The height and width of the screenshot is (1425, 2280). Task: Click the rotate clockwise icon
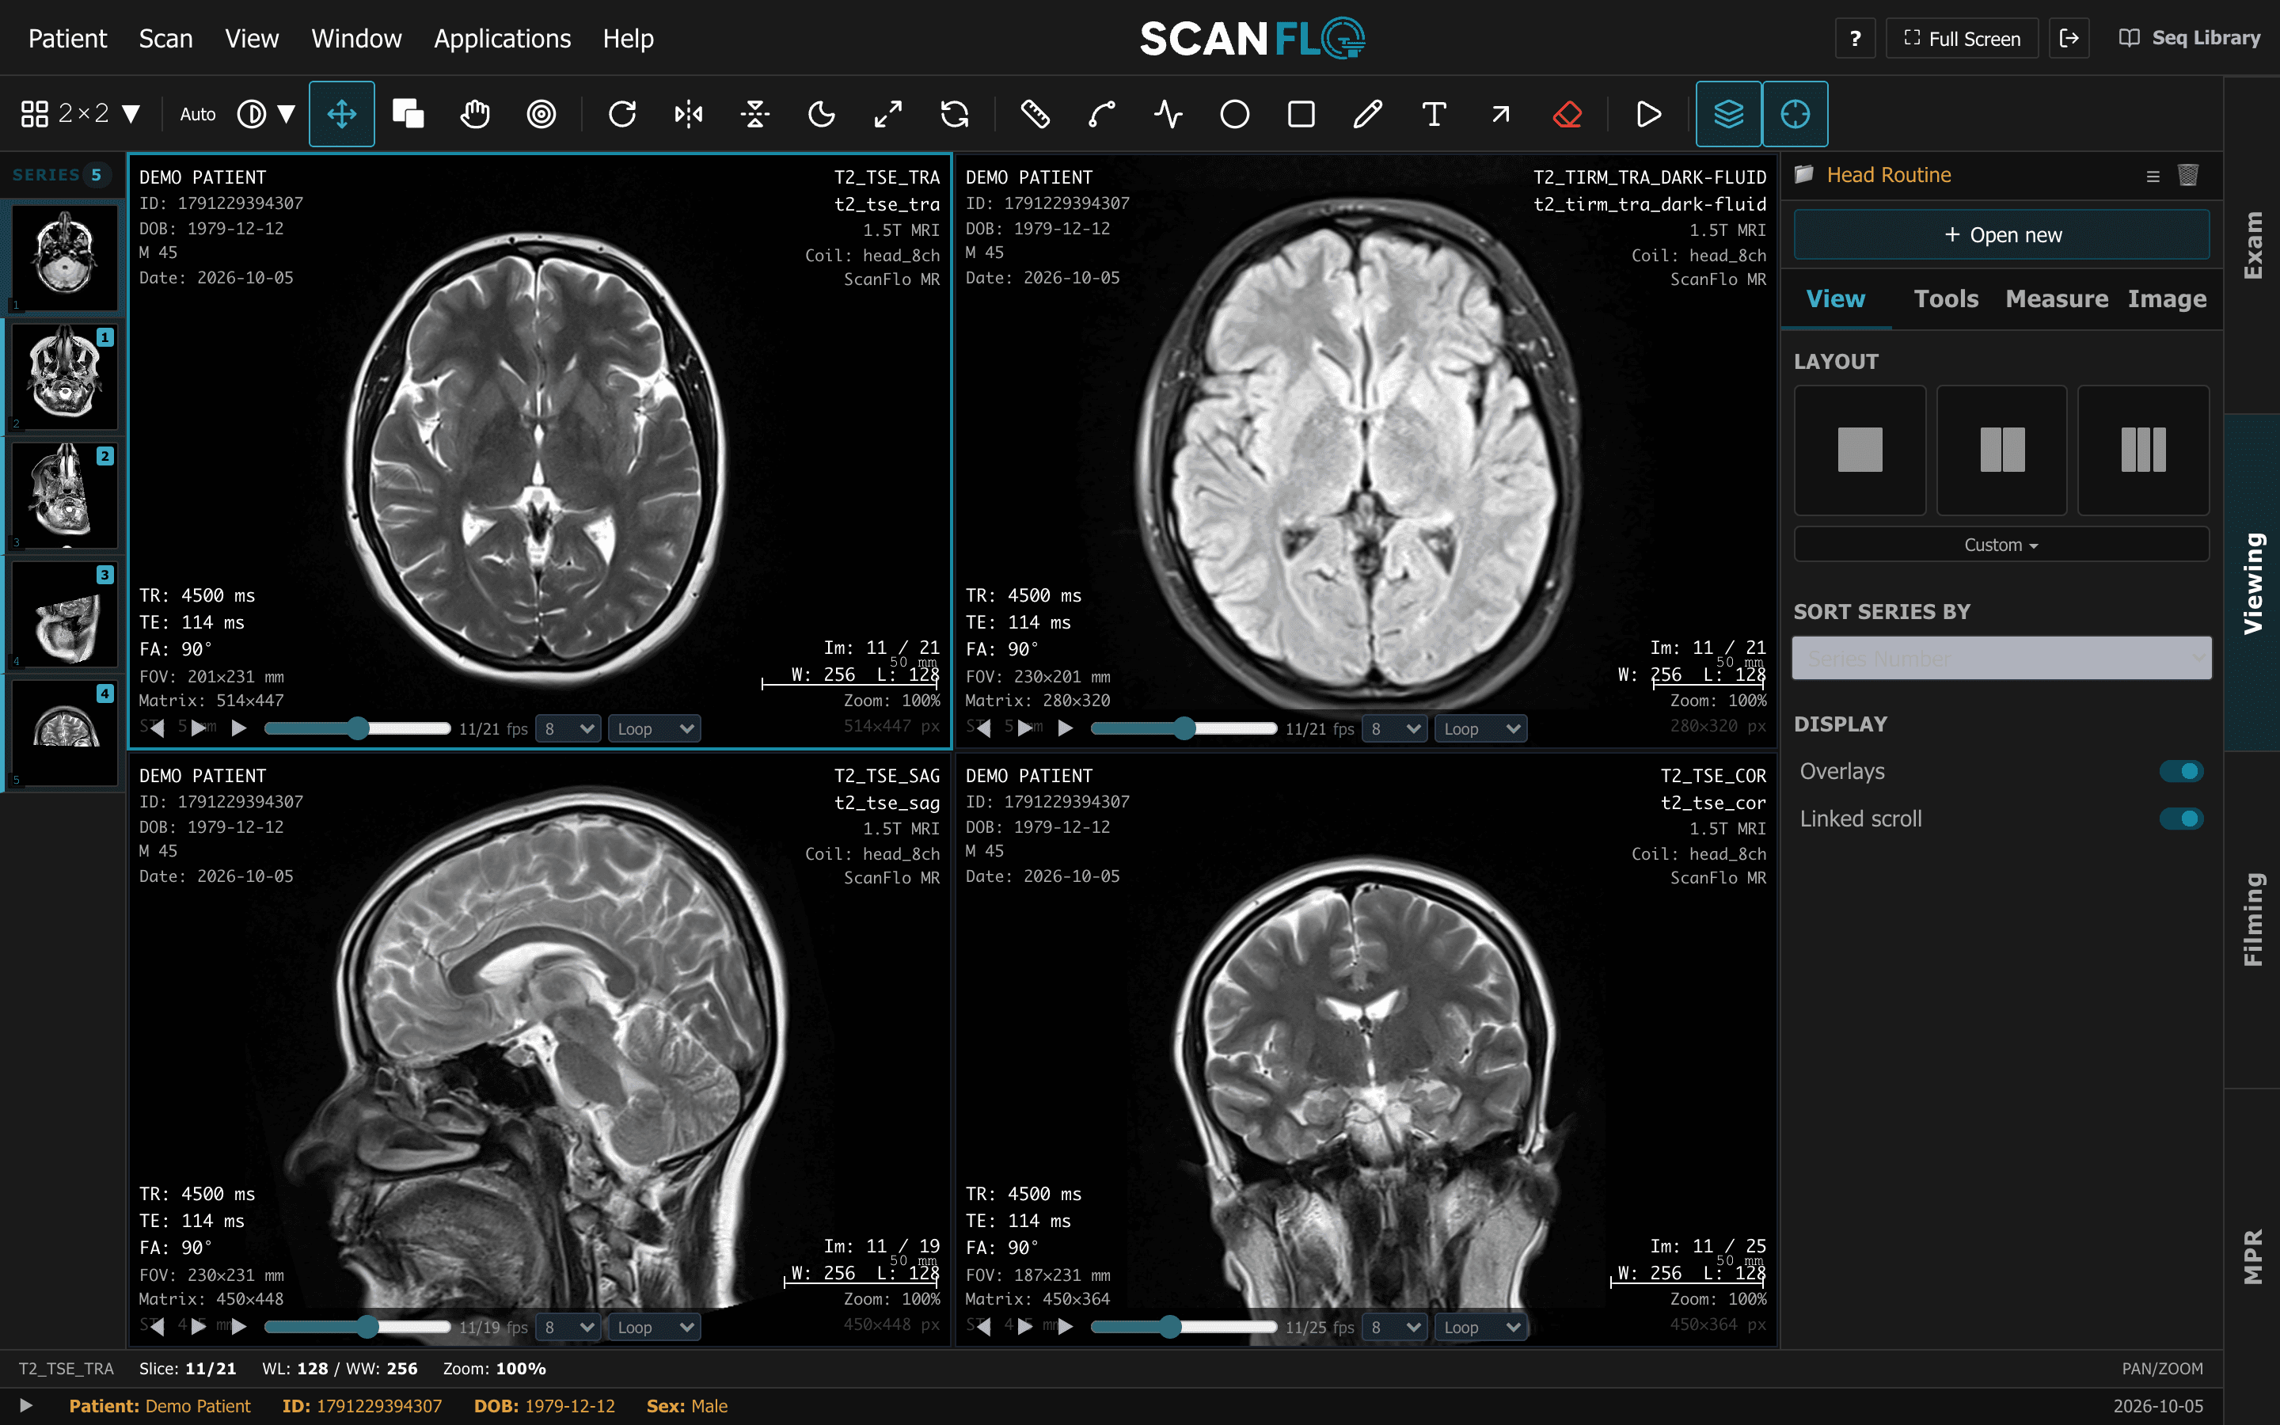point(621,114)
